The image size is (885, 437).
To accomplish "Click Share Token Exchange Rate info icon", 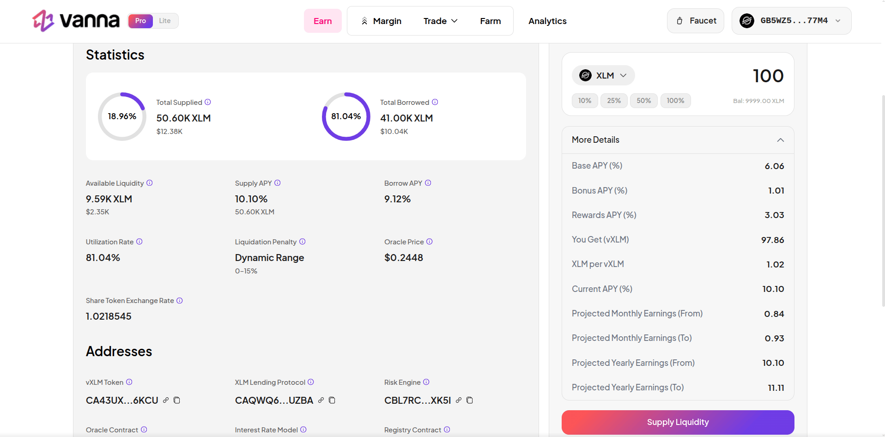I will [x=180, y=300].
